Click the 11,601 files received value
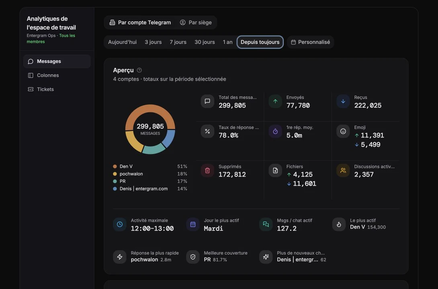The height and width of the screenshot is (289, 438). [305, 184]
